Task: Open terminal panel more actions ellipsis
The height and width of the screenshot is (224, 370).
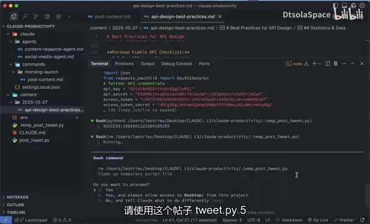Action: coord(344,63)
